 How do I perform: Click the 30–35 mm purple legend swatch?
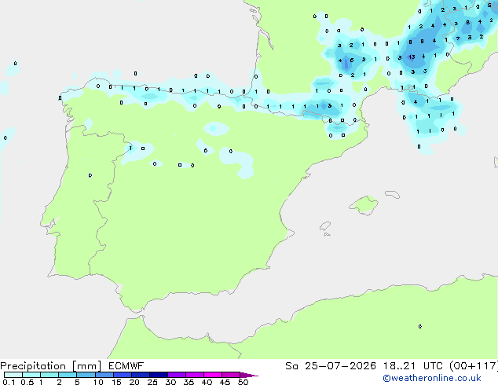(x=176, y=375)
